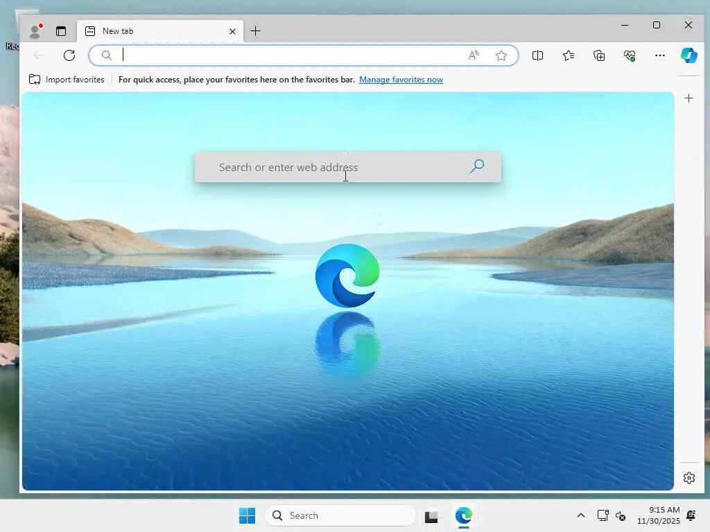Viewport: 710px width, 532px height.
Task: Open a new tab with the plus button
Action: [x=255, y=31]
